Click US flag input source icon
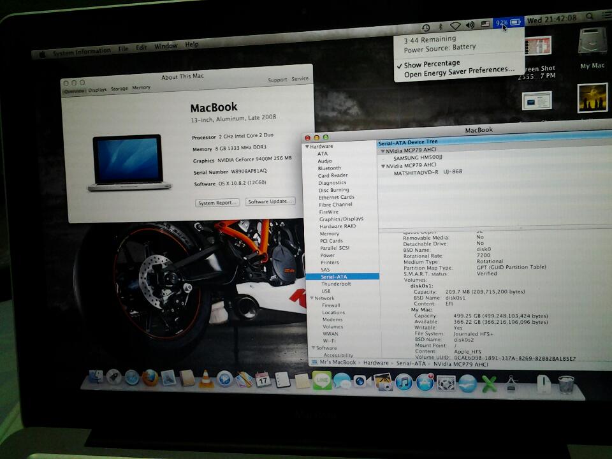The image size is (612, 459). [x=485, y=24]
